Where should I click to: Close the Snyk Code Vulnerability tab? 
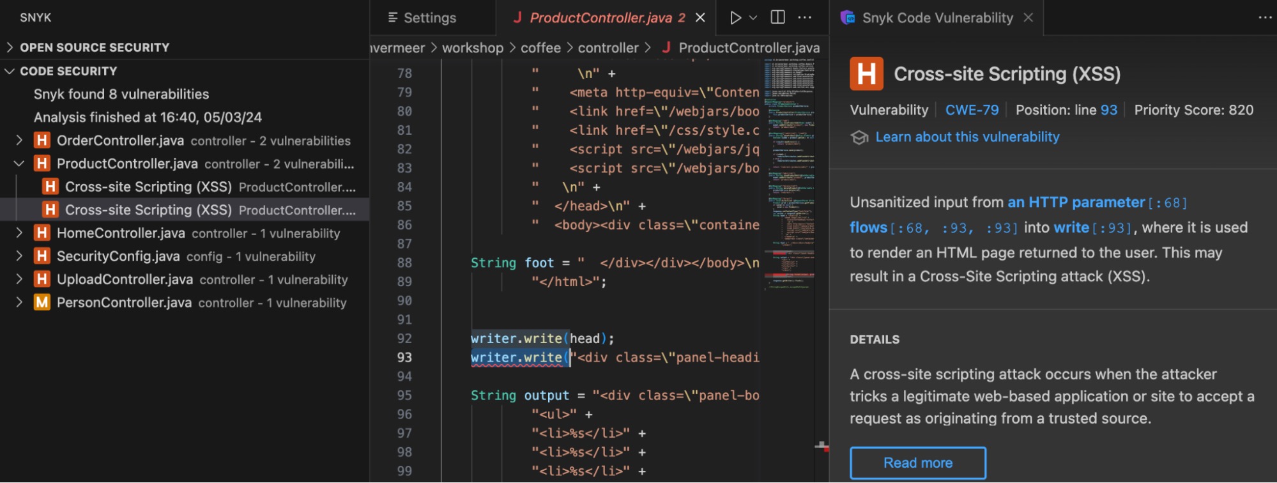click(1028, 18)
